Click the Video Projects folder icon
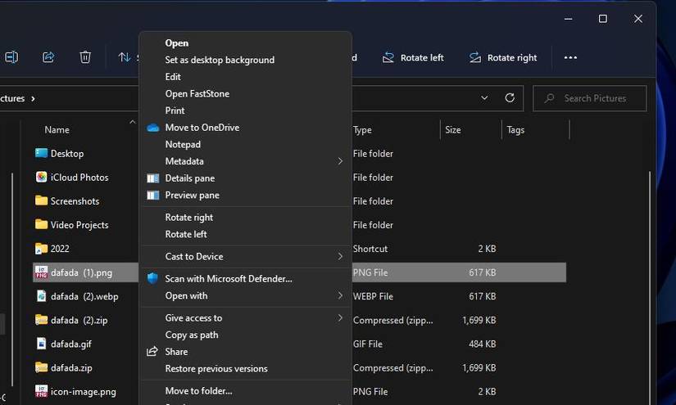The image size is (676, 405). [42, 224]
